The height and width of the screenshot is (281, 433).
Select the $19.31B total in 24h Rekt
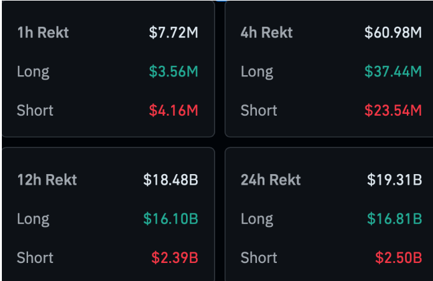tap(394, 180)
